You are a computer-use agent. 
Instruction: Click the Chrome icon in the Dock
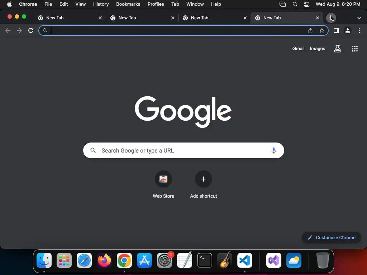[x=124, y=260]
